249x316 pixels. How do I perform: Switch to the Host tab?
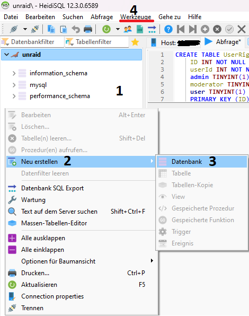pyautogui.click(x=174, y=42)
